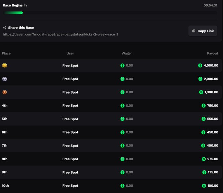Viewport: 223px width, 193px height.
Task: Click the 9th place label
Action: 5,172
